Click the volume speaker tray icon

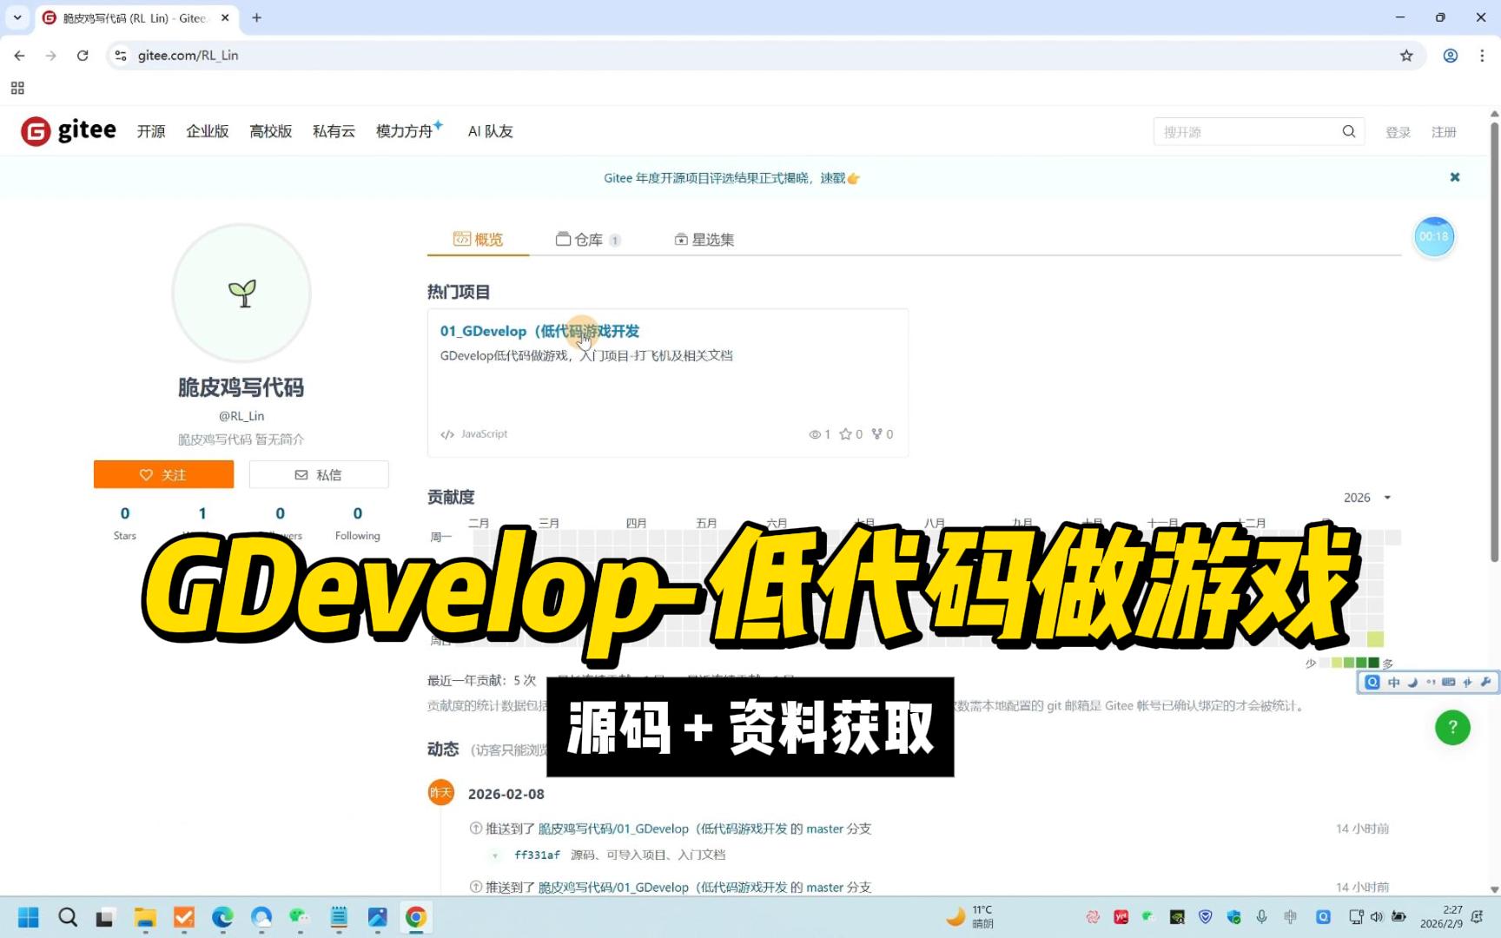pos(1377,916)
